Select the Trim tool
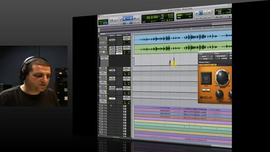Image resolution: width=270 pixels, height=152 pixels. pos(124,19)
